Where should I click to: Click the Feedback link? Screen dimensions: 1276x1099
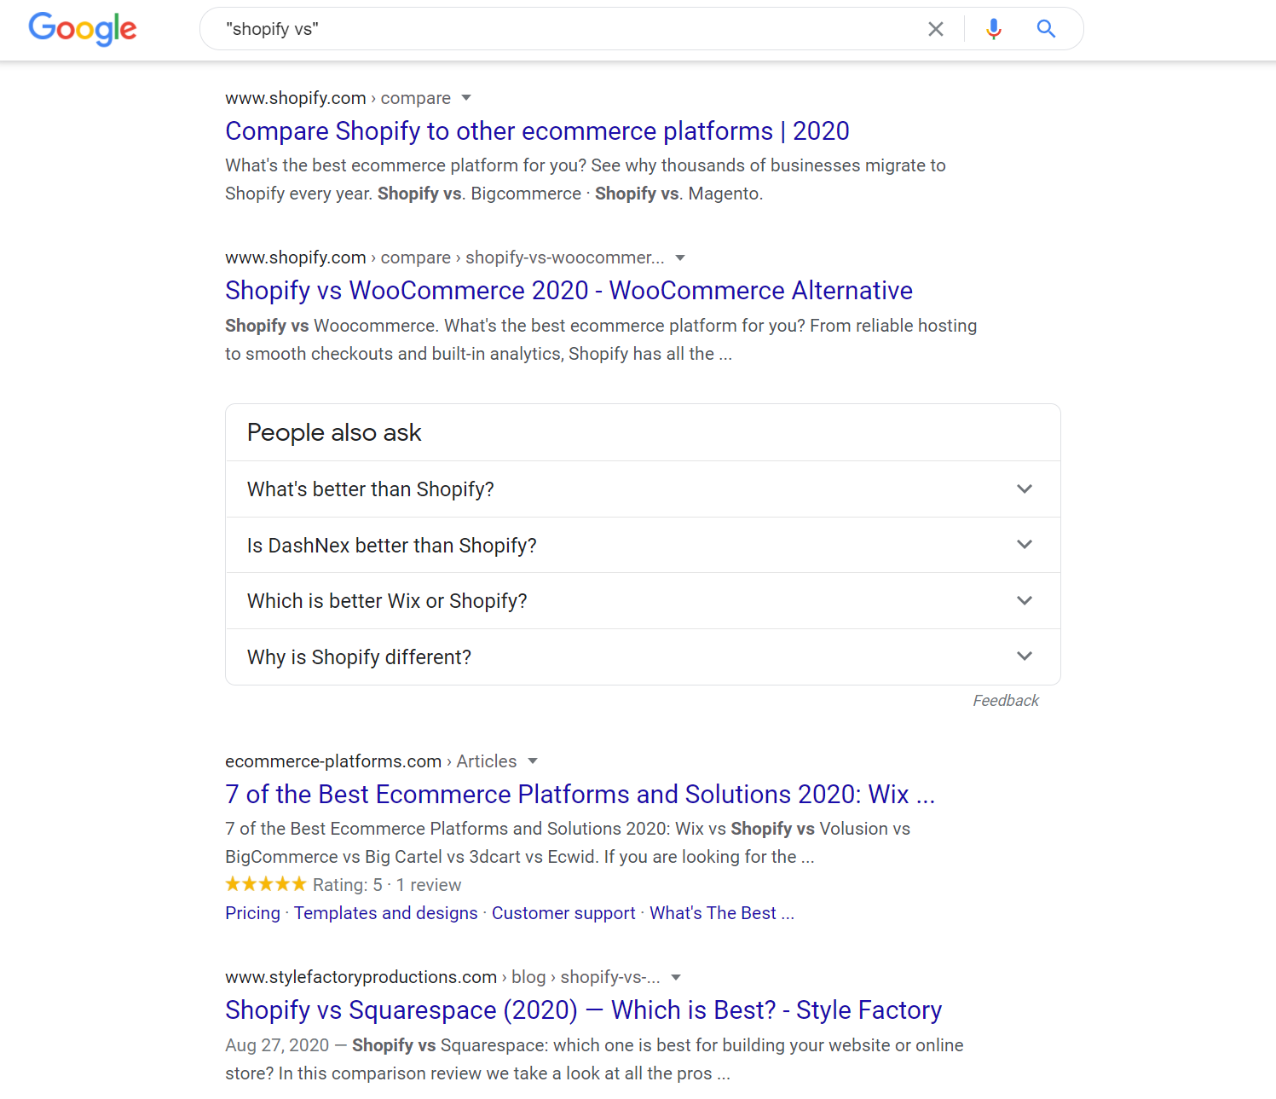[1006, 701]
